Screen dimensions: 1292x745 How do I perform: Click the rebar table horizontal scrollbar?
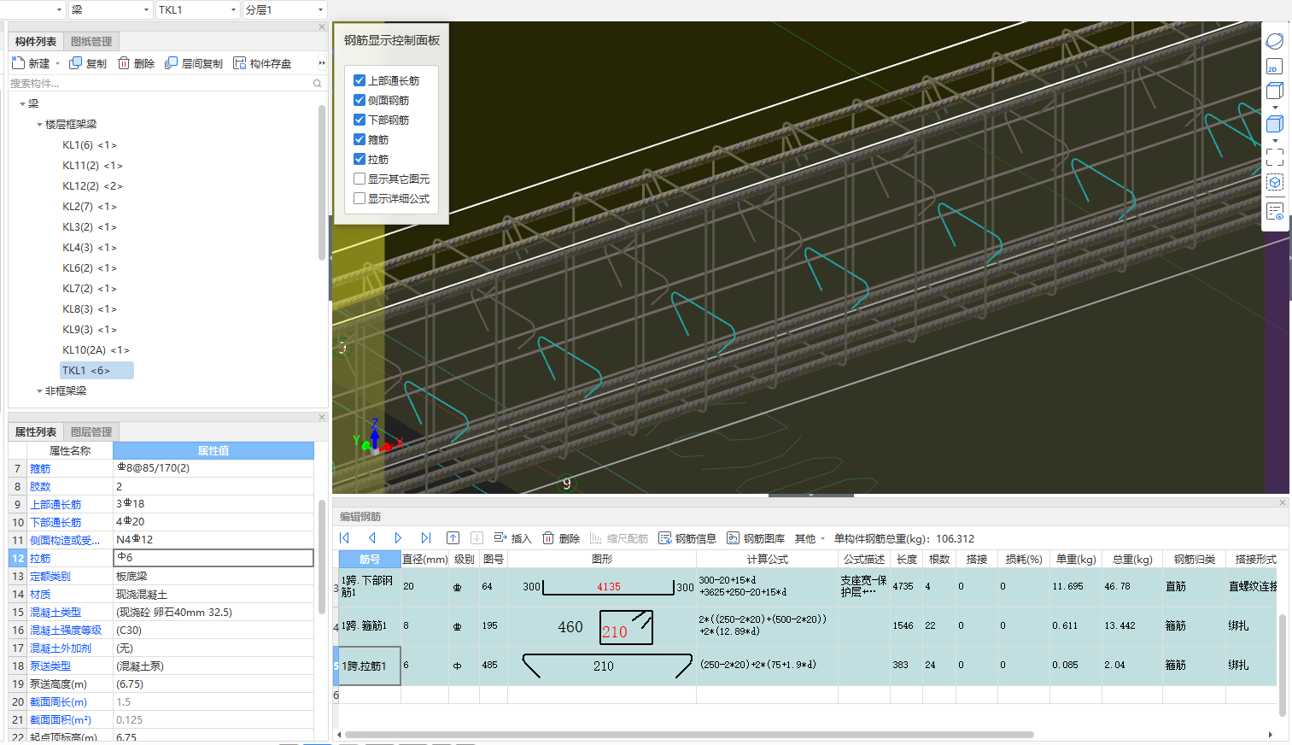689,735
